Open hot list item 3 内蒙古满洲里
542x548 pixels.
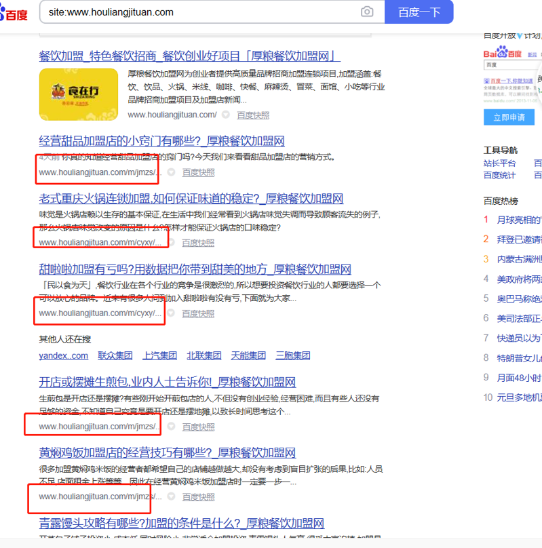click(520, 259)
